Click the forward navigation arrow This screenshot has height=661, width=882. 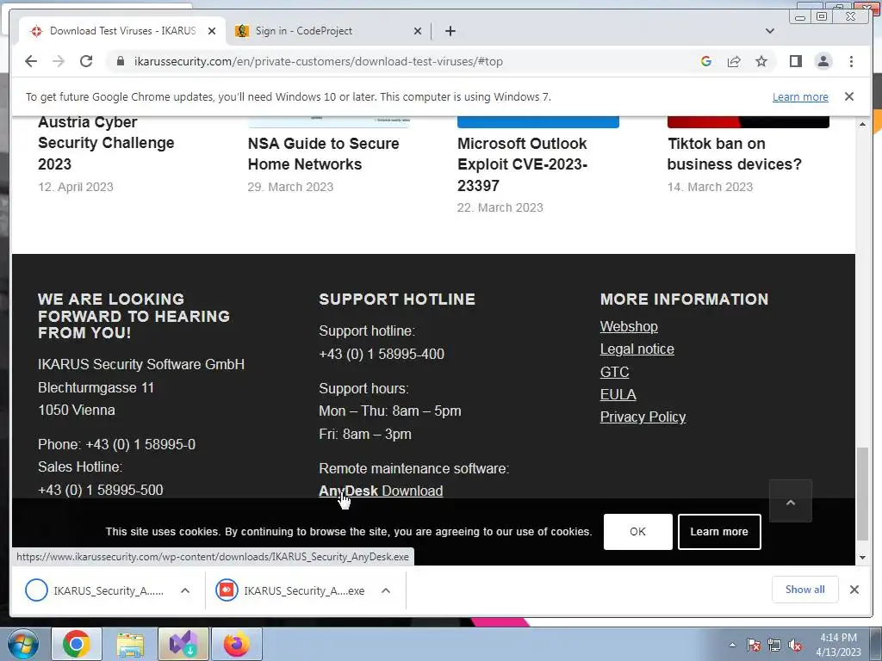point(59,61)
